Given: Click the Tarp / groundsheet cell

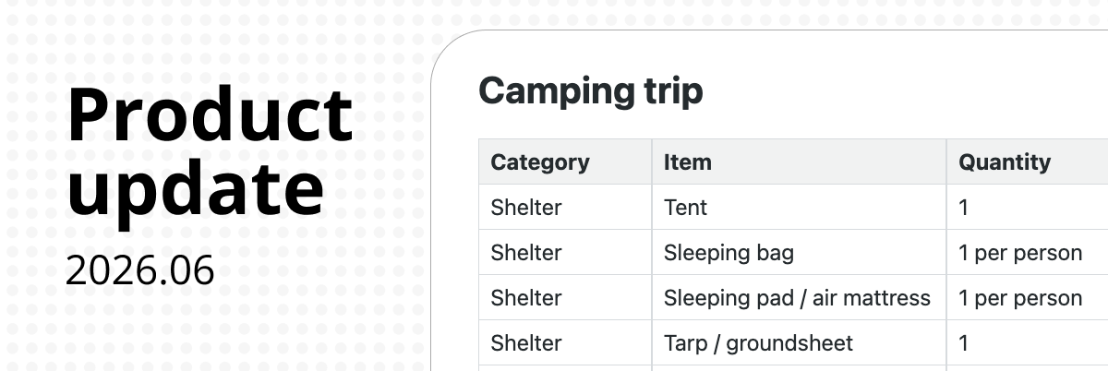Looking at the screenshot, I should 799,343.
